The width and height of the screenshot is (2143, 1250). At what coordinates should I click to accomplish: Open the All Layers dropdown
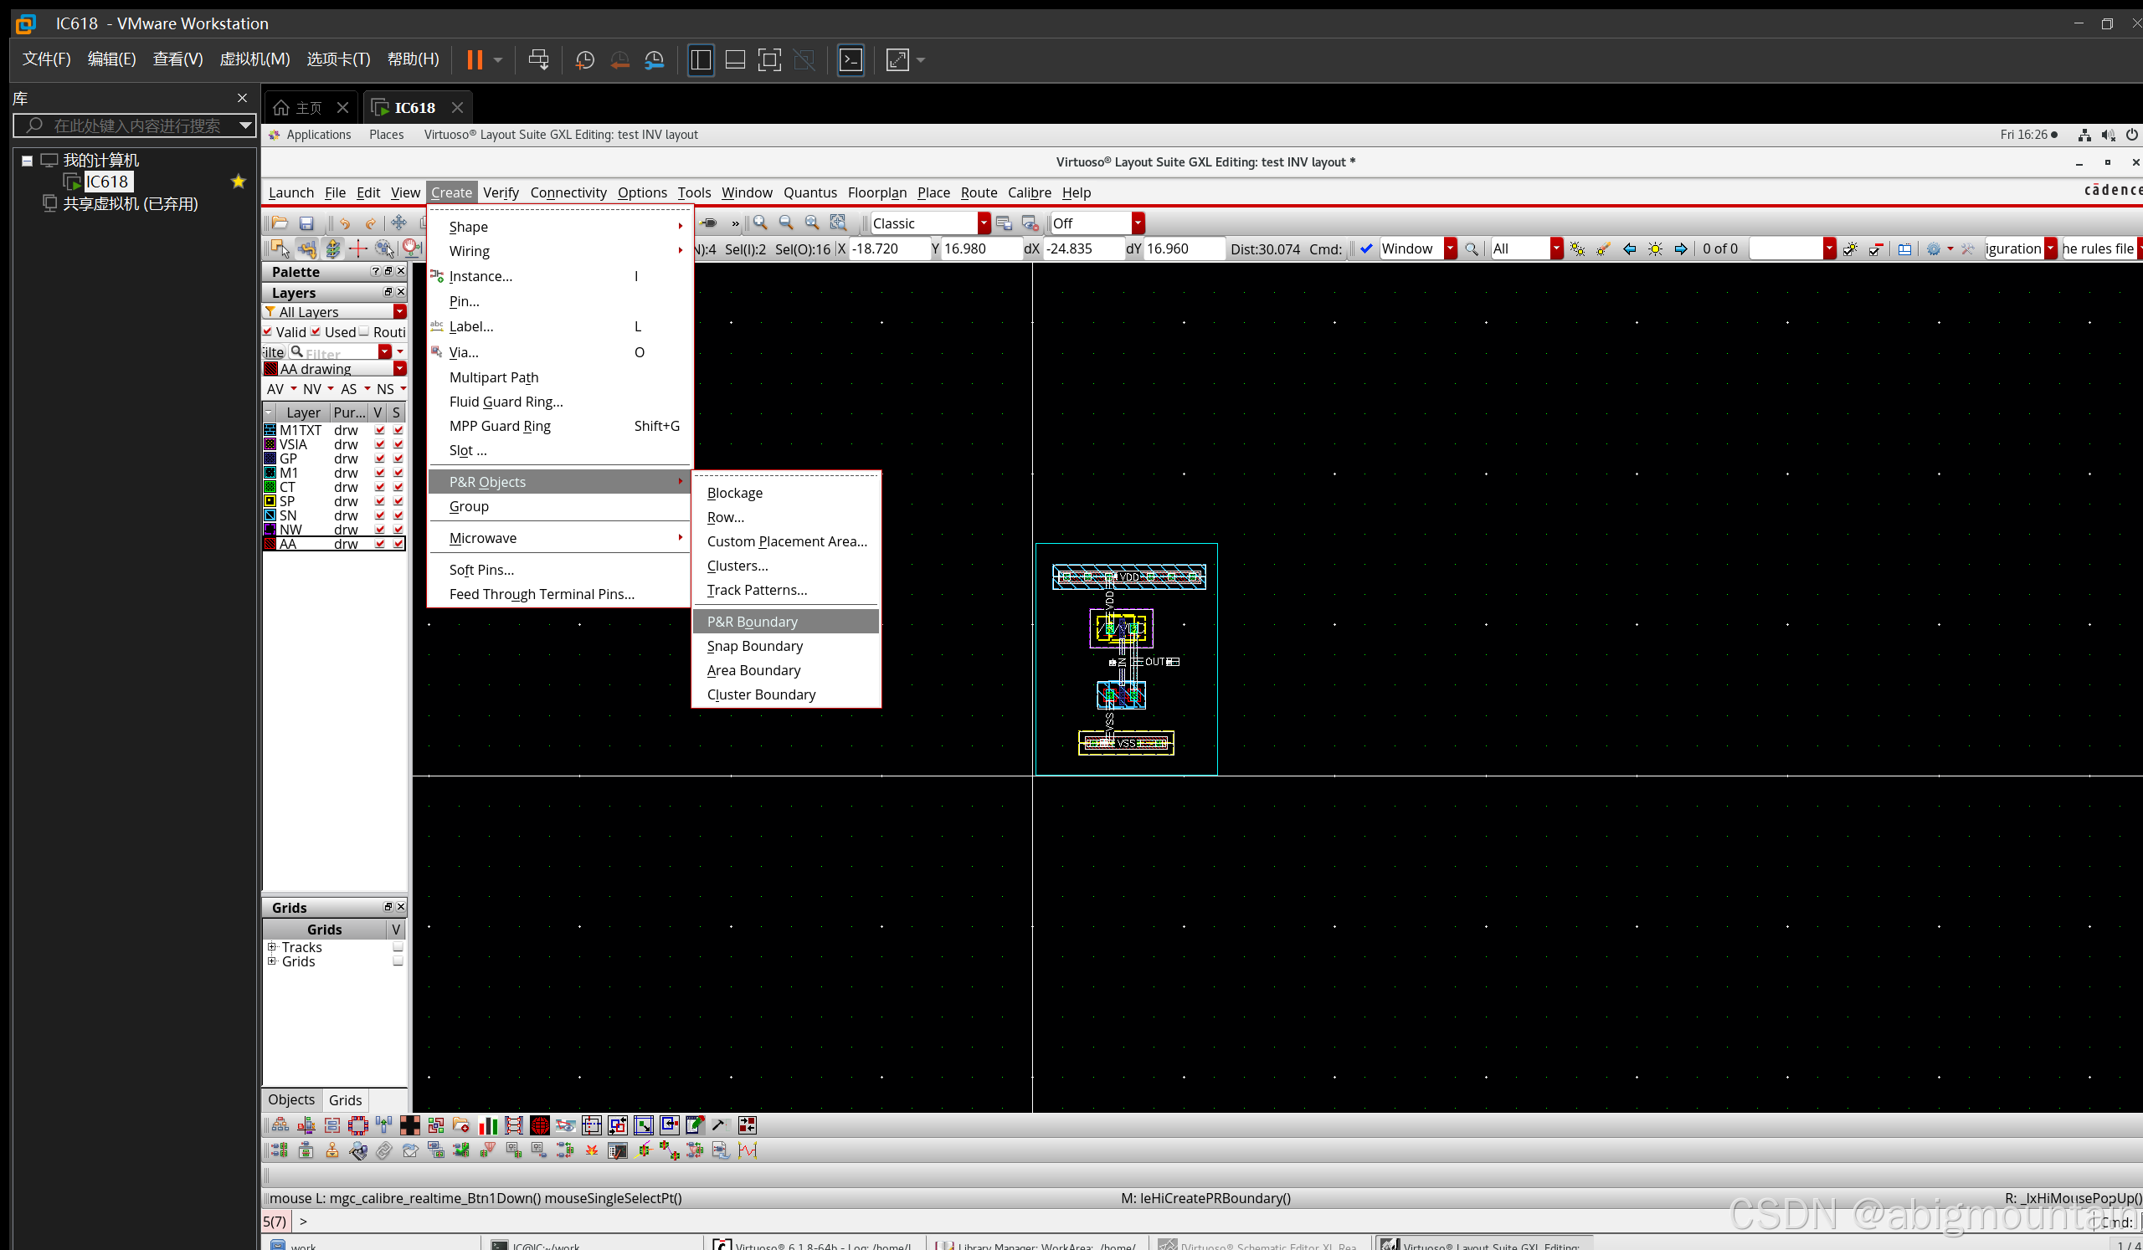pyautogui.click(x=399, y=312)
